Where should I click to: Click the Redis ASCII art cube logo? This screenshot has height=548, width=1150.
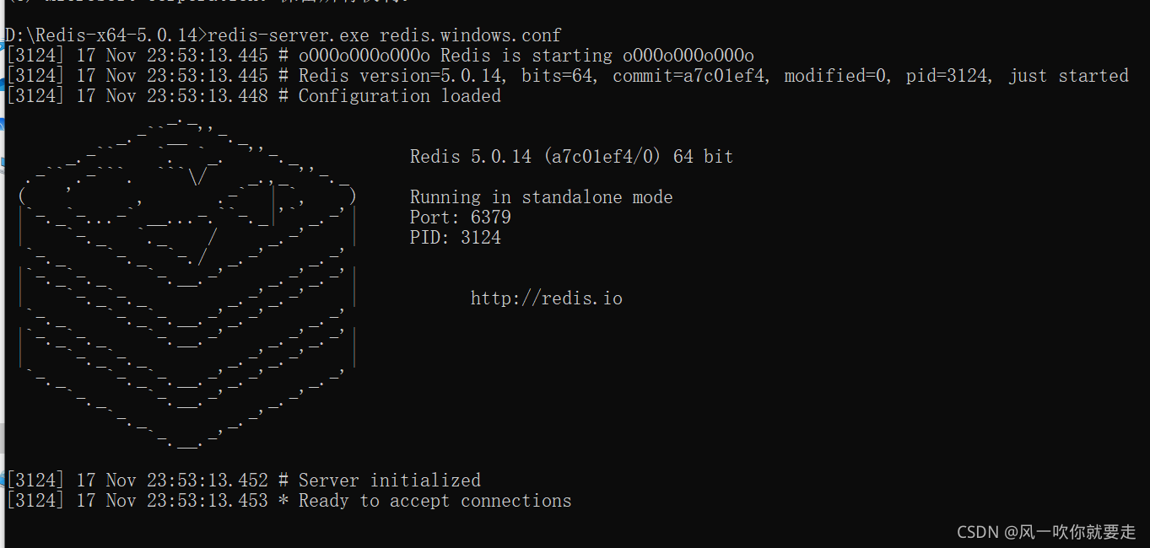click(x=187, y=282)
